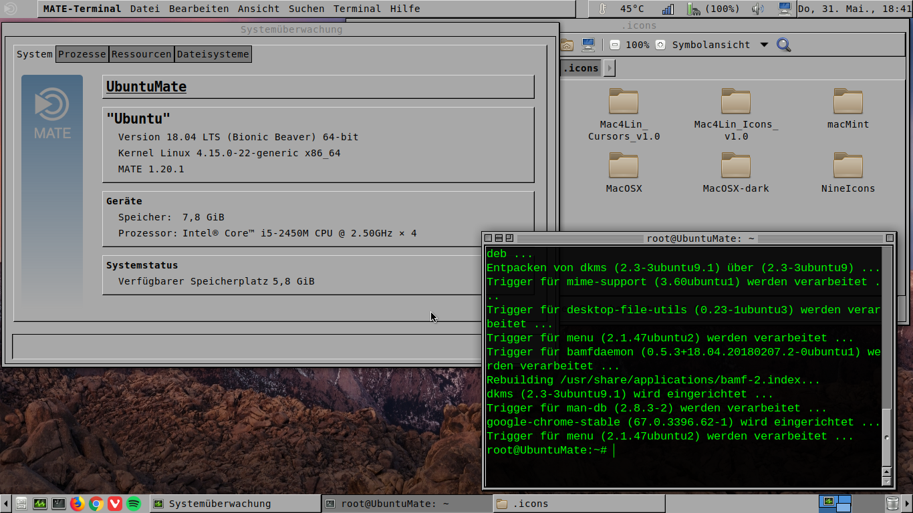Click the home folder icon in file manager
913x513 pixels.
tap(567, 45)
